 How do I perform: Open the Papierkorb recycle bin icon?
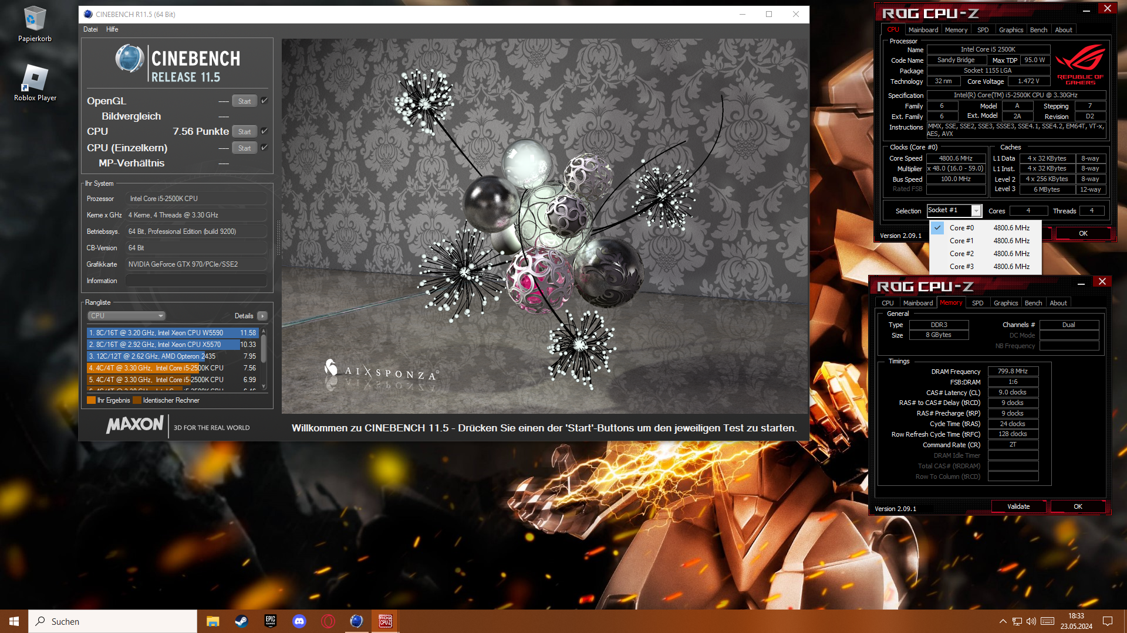point(35,24)
